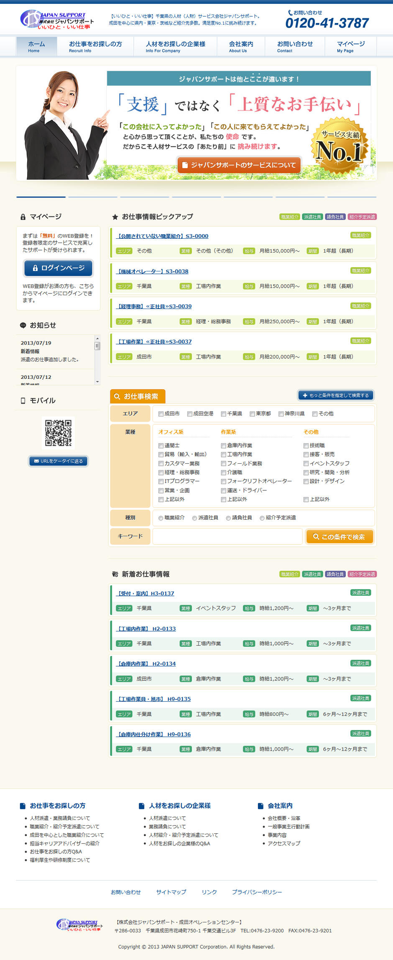
Task: Click the 職業紹介 tag on S3-0000 job
Action: (x=360, y=235)
